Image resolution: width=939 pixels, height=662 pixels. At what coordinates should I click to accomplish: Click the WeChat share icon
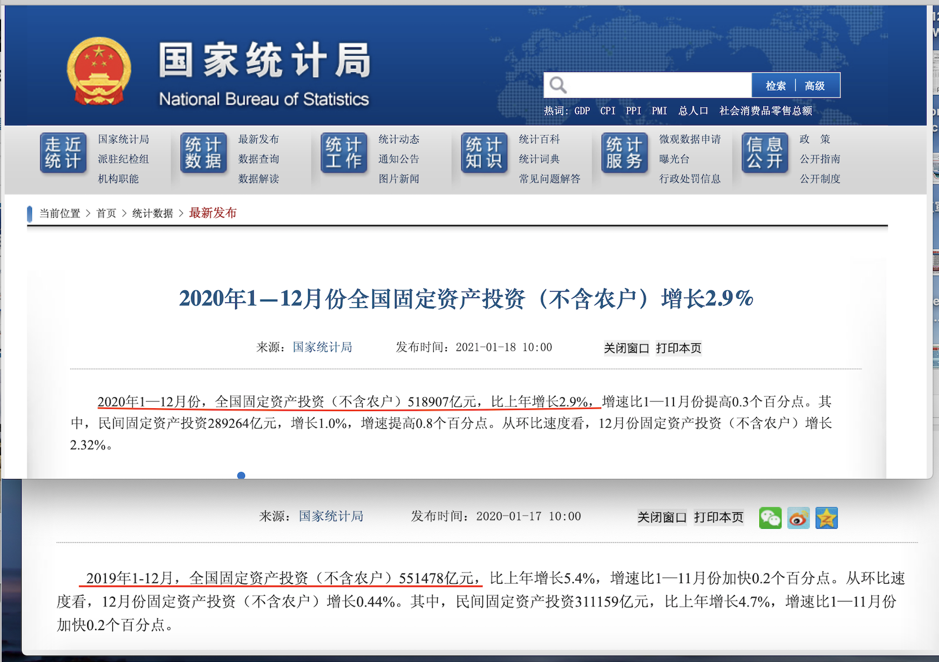click(x=770, y=518)
